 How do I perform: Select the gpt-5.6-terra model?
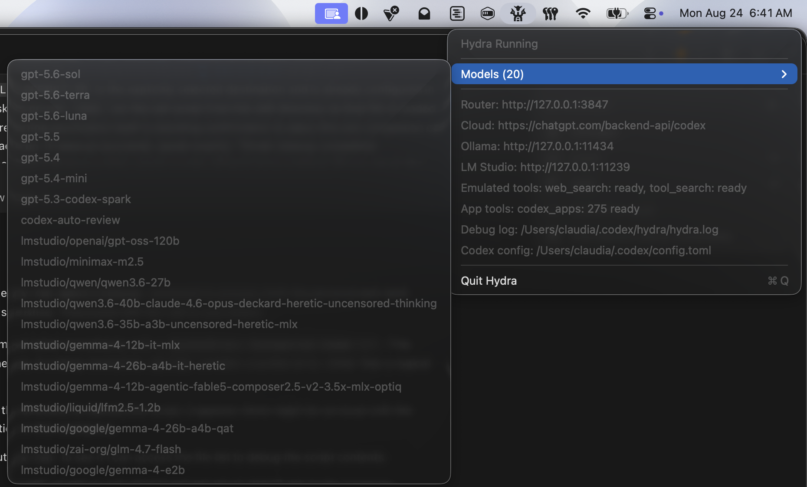point(229,95)
